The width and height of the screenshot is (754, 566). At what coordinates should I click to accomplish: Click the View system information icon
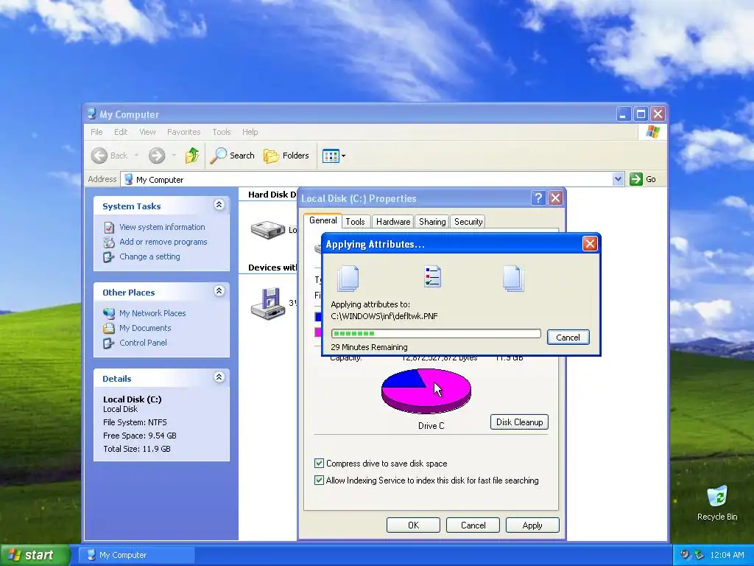click(x=109, y=227)
